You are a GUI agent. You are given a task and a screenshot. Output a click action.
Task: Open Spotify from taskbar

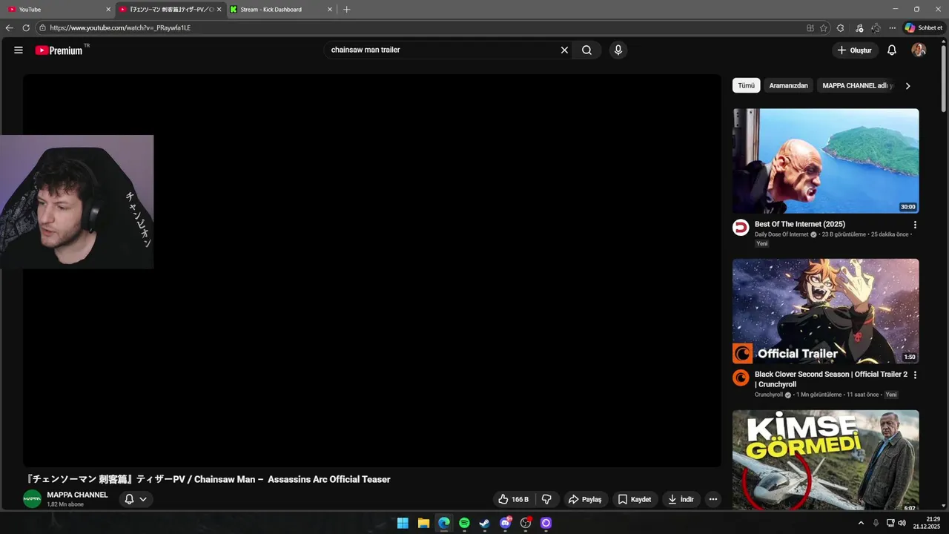coord(464,523)
